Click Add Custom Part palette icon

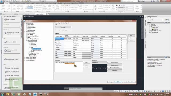click(x=5, y=19)
